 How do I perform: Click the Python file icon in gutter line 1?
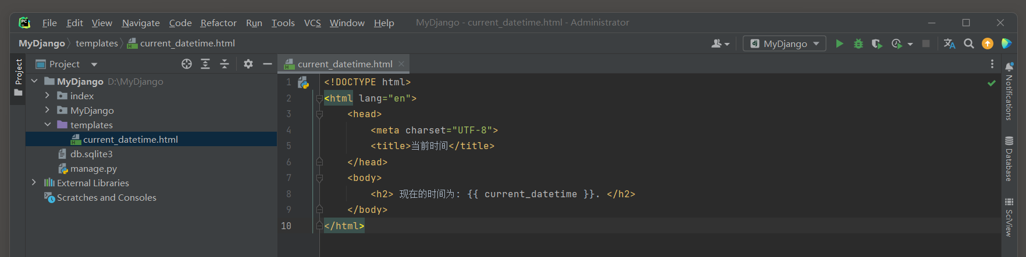click(x=303, y=82)
